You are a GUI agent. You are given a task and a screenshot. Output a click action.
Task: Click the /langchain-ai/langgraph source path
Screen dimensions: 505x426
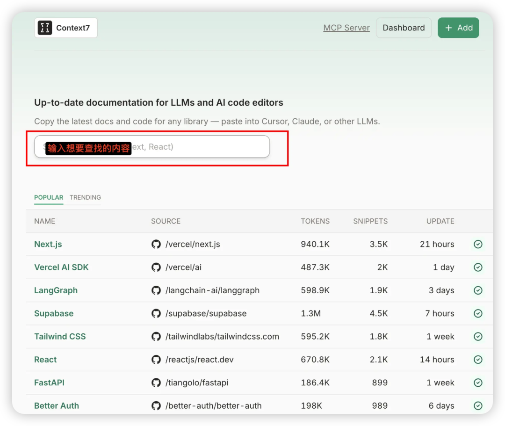click(212, 290)
